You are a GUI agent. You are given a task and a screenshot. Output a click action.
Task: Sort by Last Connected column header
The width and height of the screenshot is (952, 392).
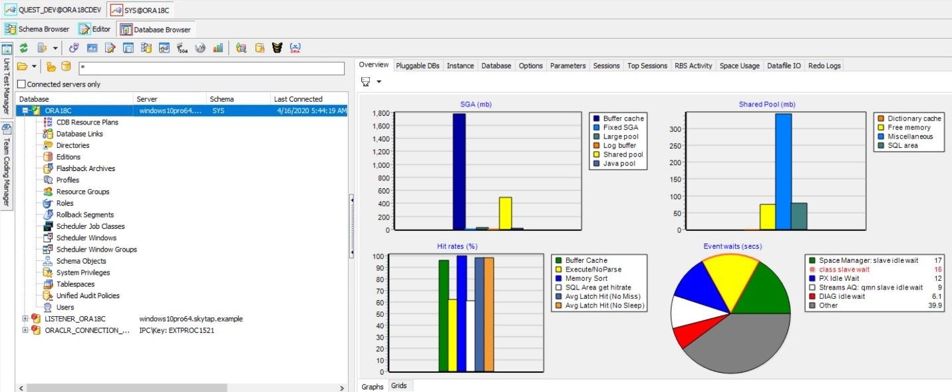tap(309, 99)
